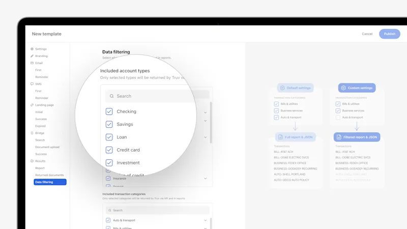This screenshot has height=229, width=407.
Task: Open Report under Results
Action: (40, 168)
